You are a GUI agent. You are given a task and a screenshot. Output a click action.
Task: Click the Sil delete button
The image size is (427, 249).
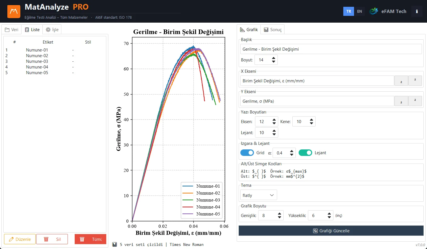(52, 239)
